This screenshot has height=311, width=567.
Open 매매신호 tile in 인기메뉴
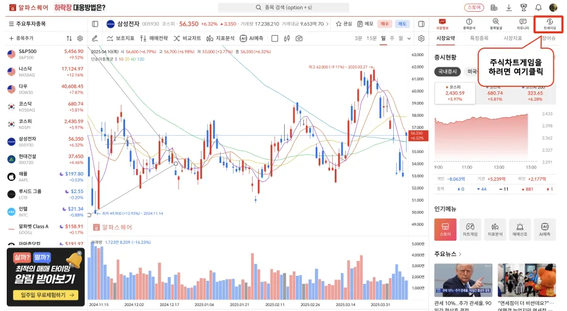point(520,230)
